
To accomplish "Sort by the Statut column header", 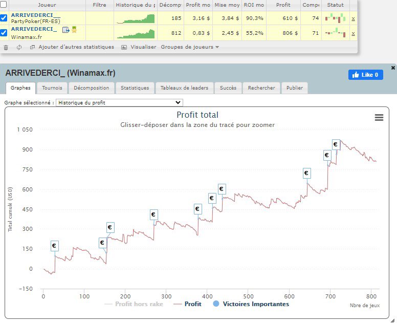I will [x=335, y=5].
